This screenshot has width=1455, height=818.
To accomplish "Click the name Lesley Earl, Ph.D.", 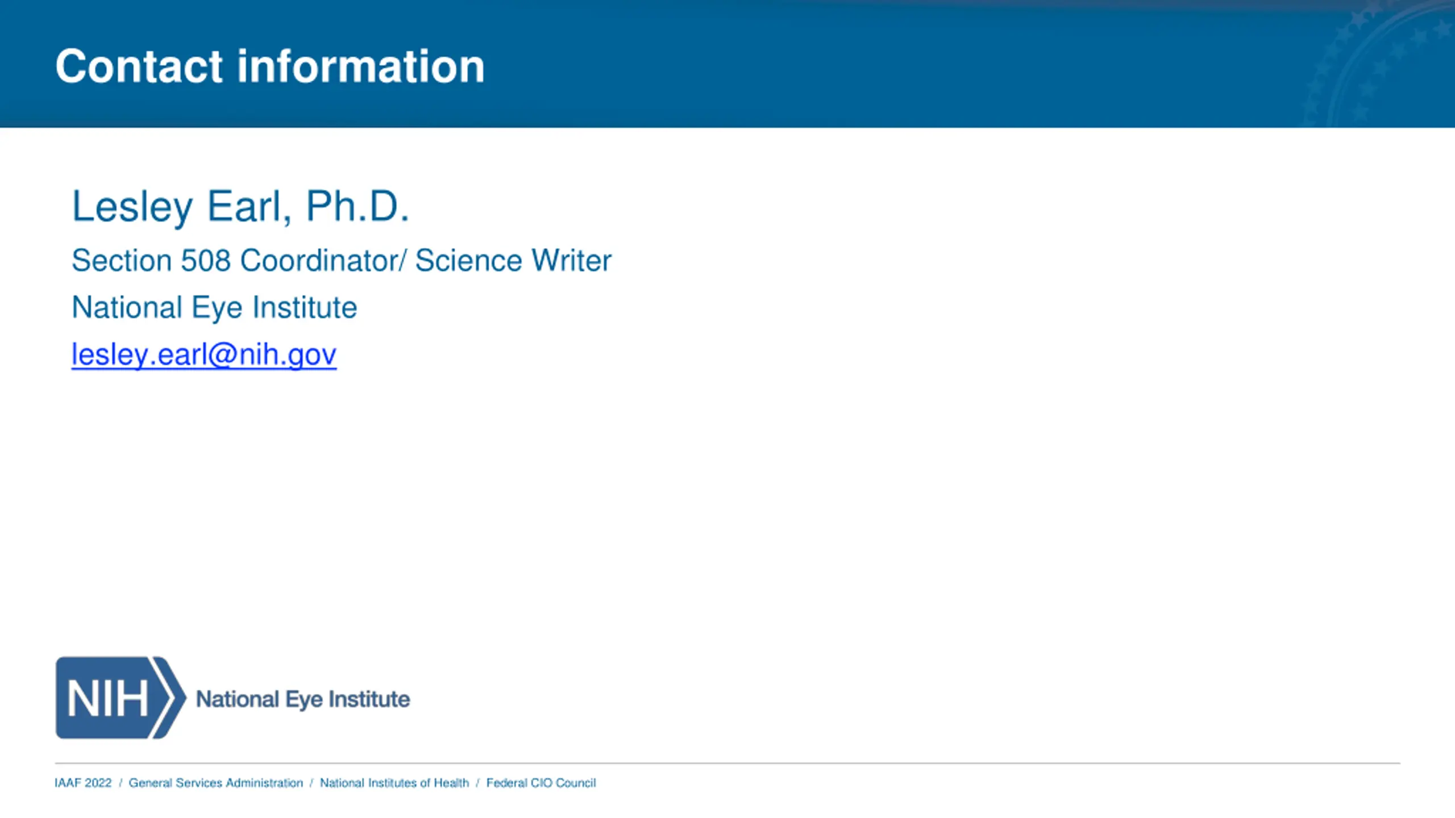I will click(240, 206).
